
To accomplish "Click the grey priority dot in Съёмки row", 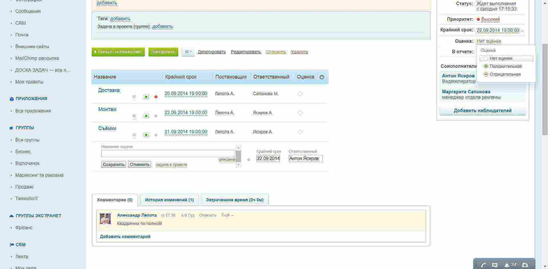I will click(x=156, y=135).
